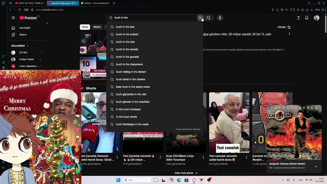Pick 'bush send in the clowns' suggestion
This screenshot has height=184, width=327.
[x=155, y=79]
